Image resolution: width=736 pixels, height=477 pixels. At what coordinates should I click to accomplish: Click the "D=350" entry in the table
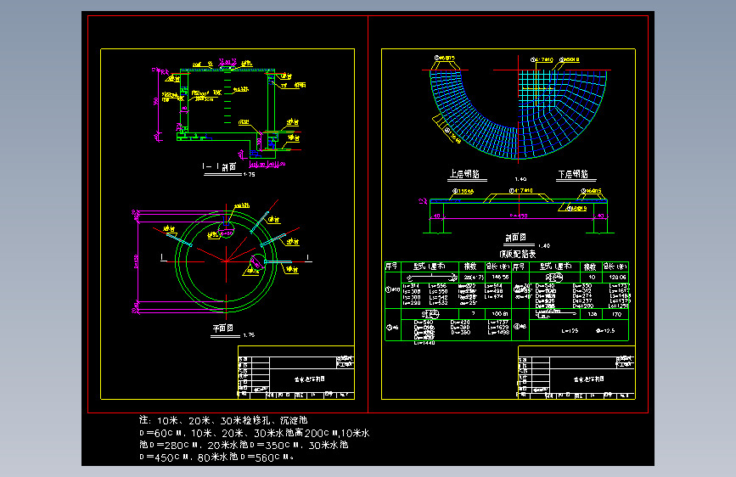(x=582, y=286)
